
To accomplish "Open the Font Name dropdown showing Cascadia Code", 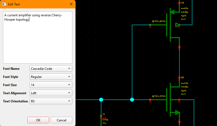I will (x=51, y=69).
